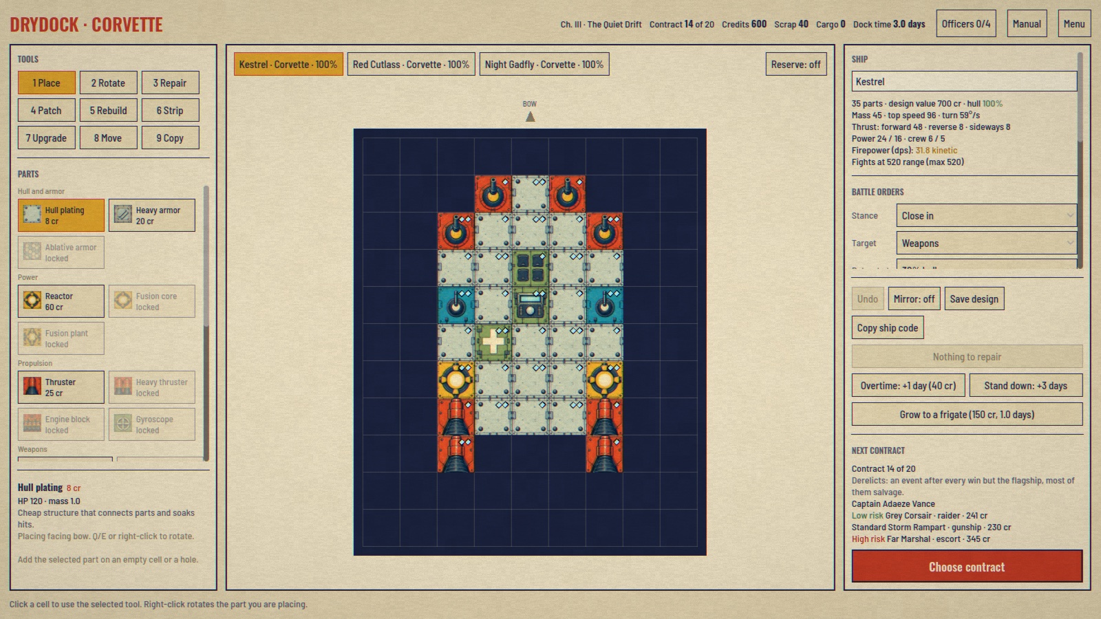Click Stand down: +3 days
1101x619 pixels.
[x=1025, y=385]
